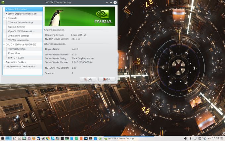Launch Steam from the taskbar
This screenshot has height=141, width=225.
(x=43, y=138)
